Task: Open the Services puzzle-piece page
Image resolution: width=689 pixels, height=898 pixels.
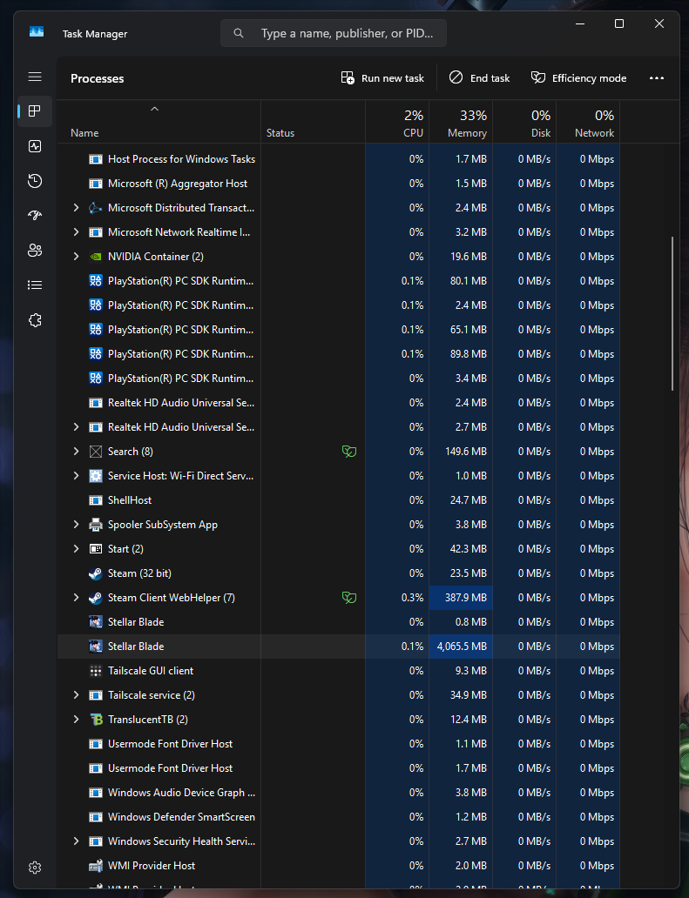Action: (x=35, y=320)
